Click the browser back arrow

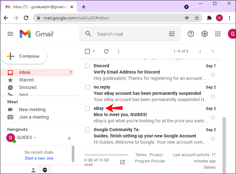pos(6,18)
